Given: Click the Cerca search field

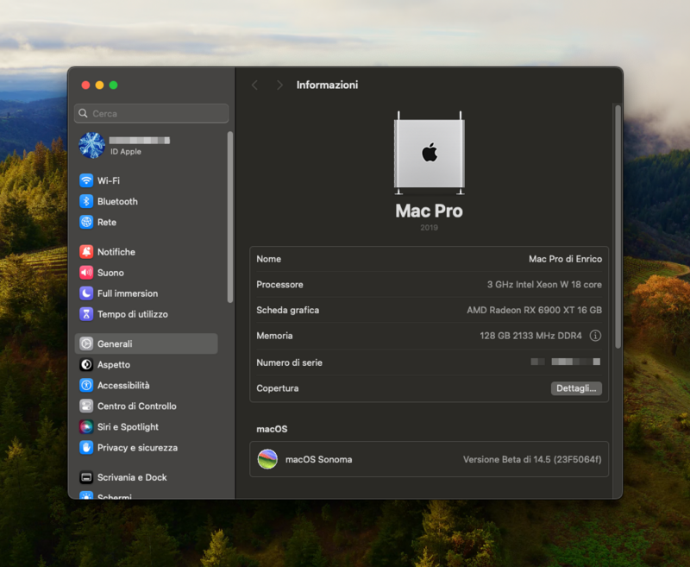Looking at the screenshot, I should pos(152,113).
